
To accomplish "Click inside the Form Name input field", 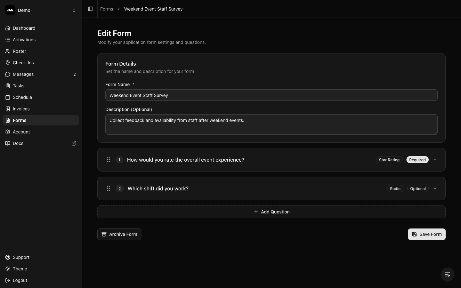I will click(x=271, y=95).
